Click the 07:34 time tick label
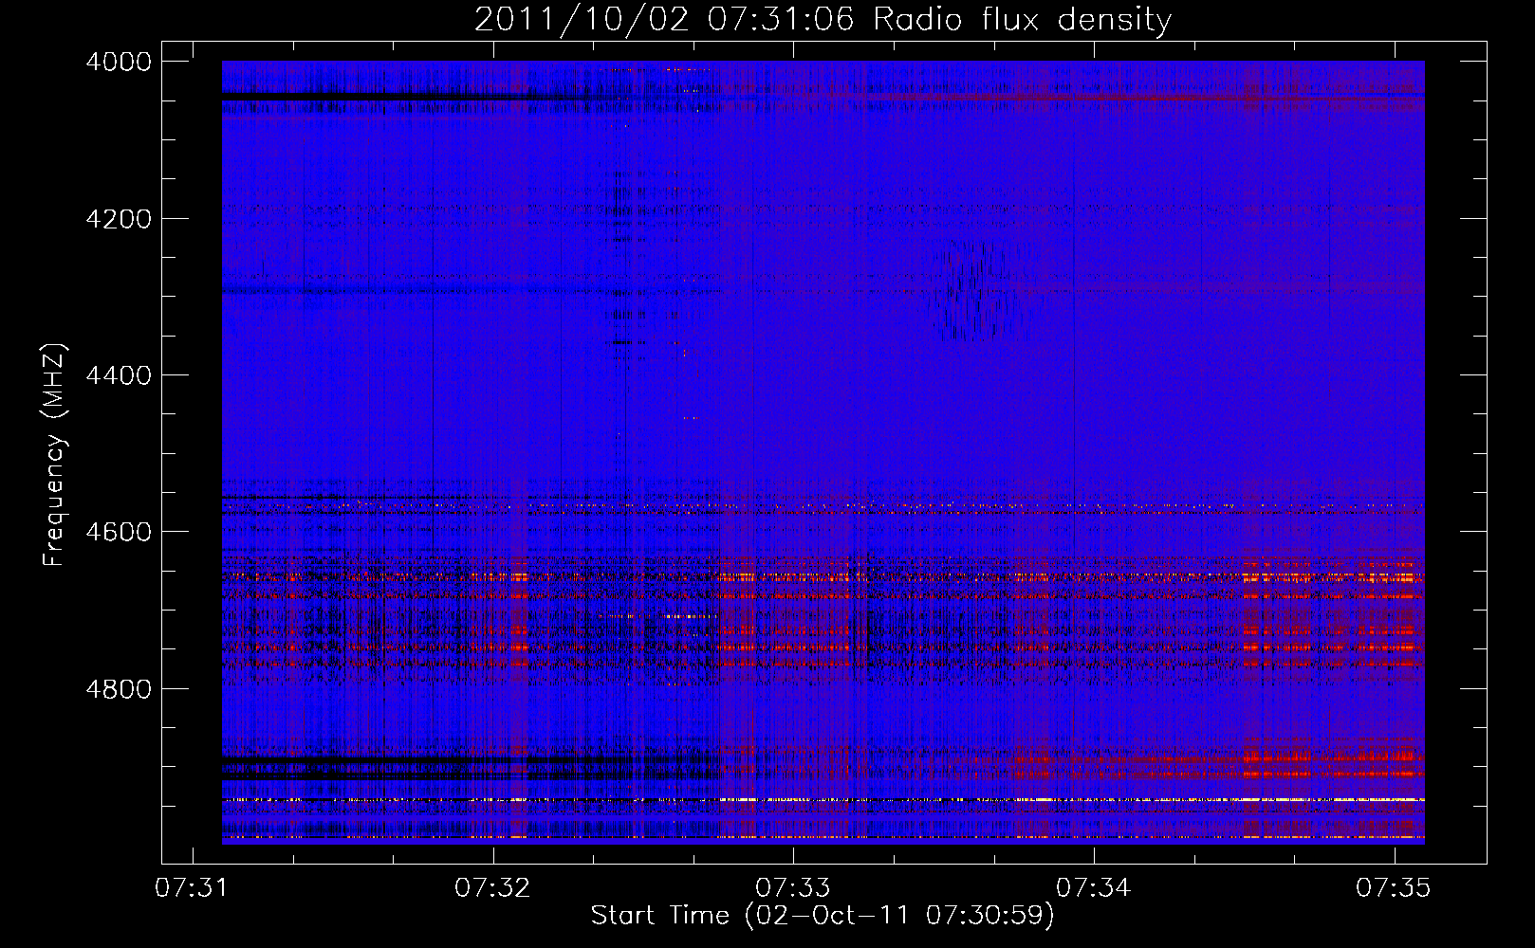This screenshot has height=948, width=1535. (x=1094, y=887)
